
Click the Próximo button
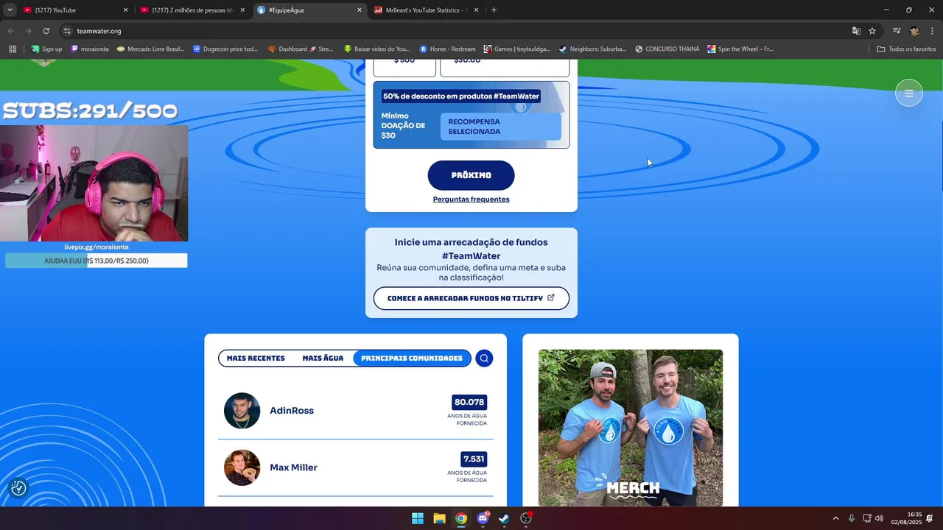coord(471,175)
